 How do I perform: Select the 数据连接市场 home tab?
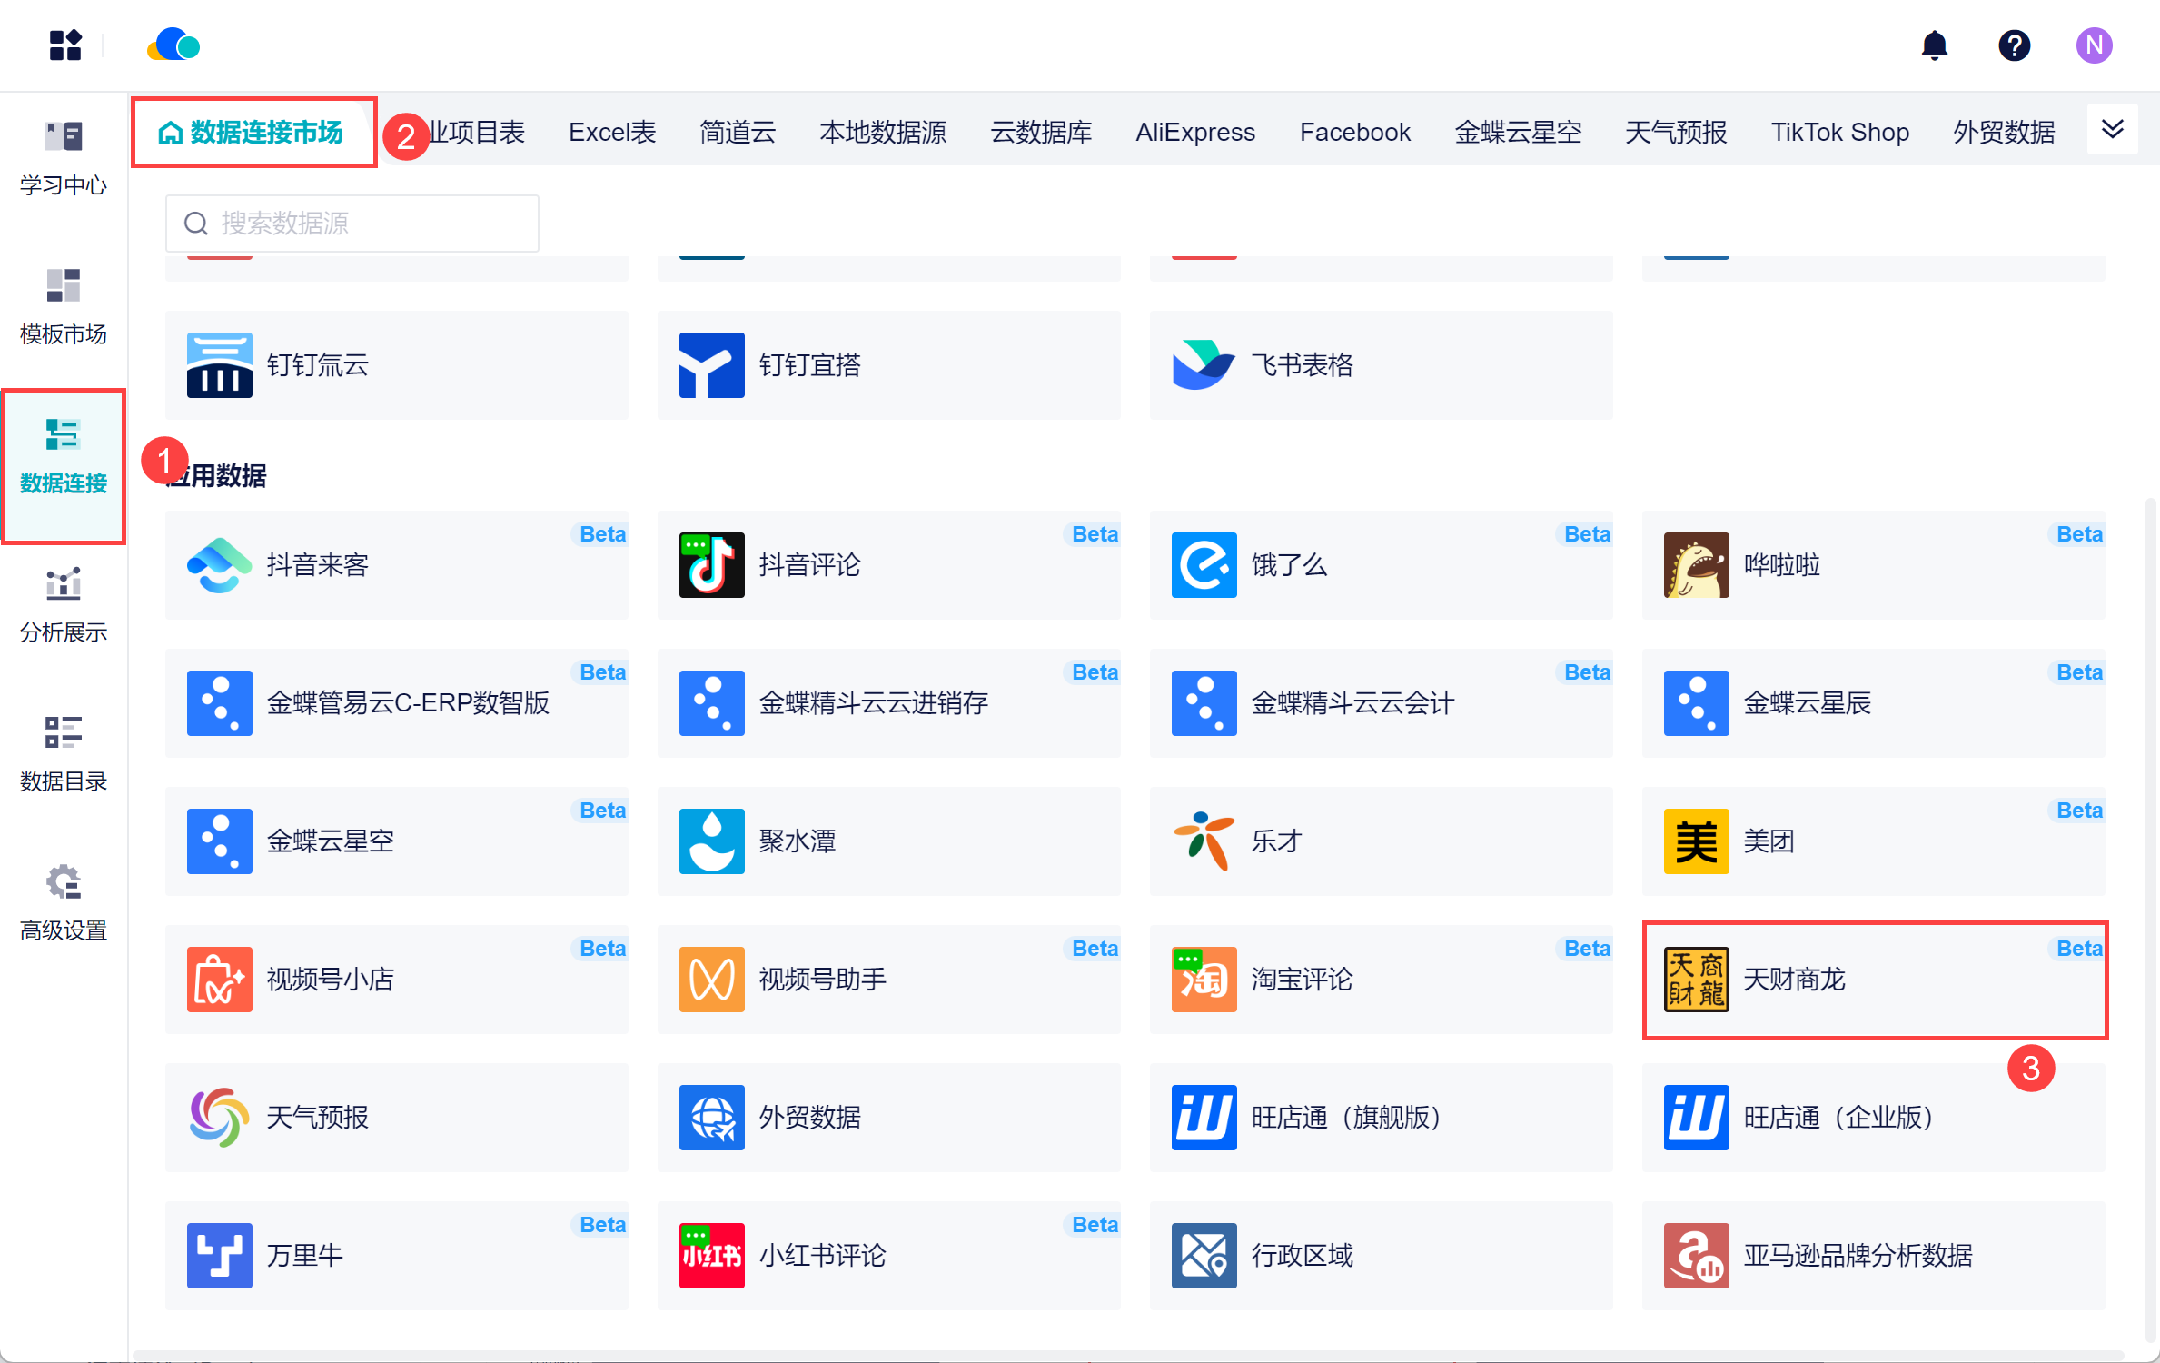(x=253, y=133)
